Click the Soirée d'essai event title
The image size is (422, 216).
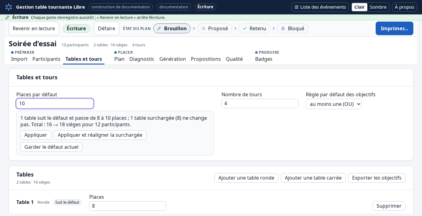click(32, 44)
